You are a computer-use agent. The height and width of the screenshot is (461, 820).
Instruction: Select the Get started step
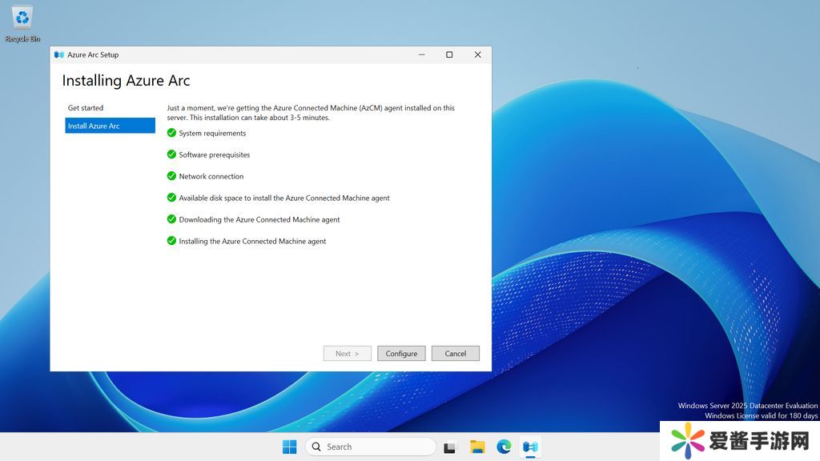(86, 108)
